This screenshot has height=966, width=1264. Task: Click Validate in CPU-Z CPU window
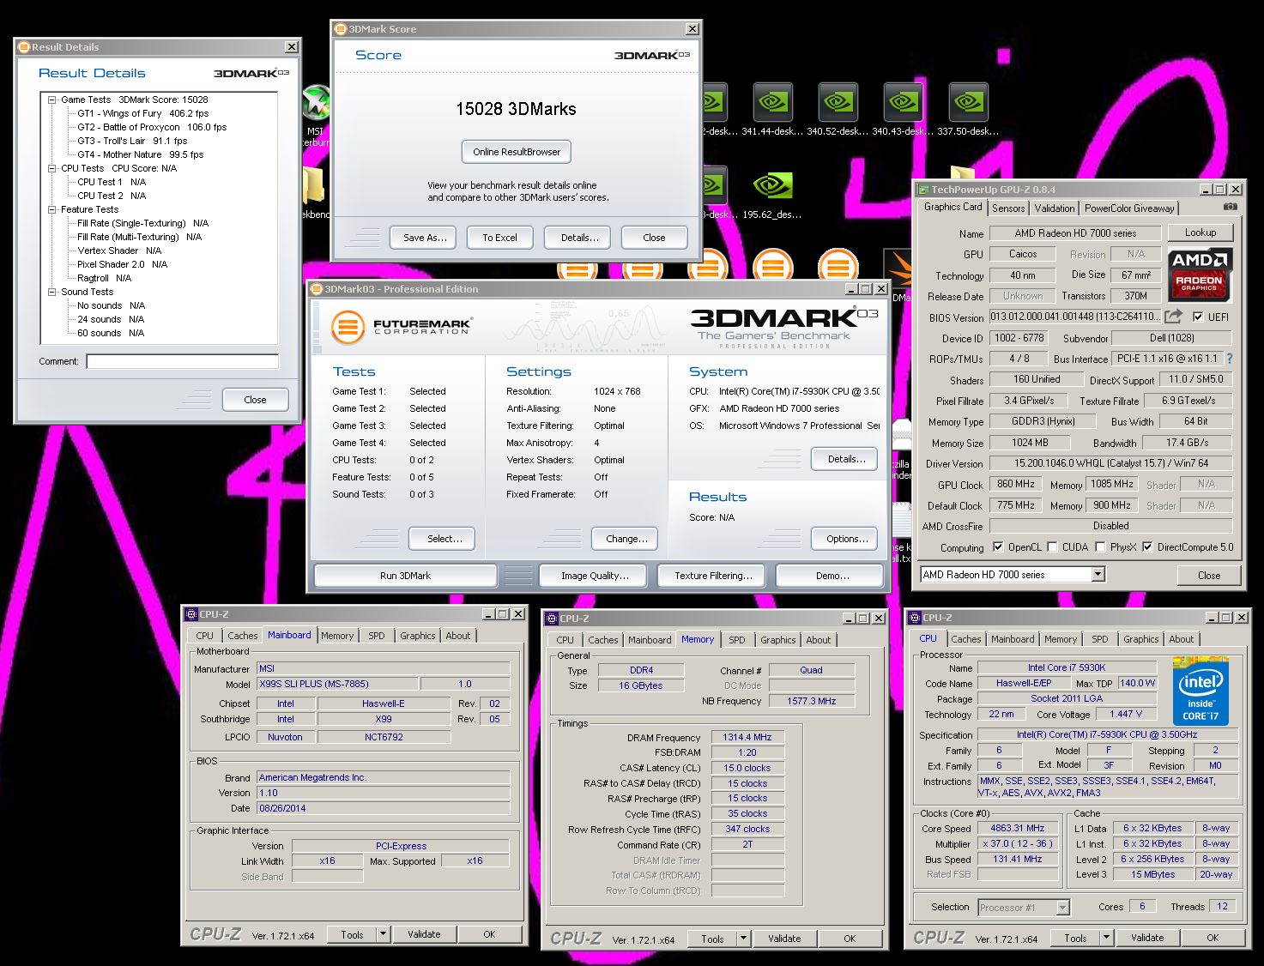pyautogui.click(x=1146, y=938)
